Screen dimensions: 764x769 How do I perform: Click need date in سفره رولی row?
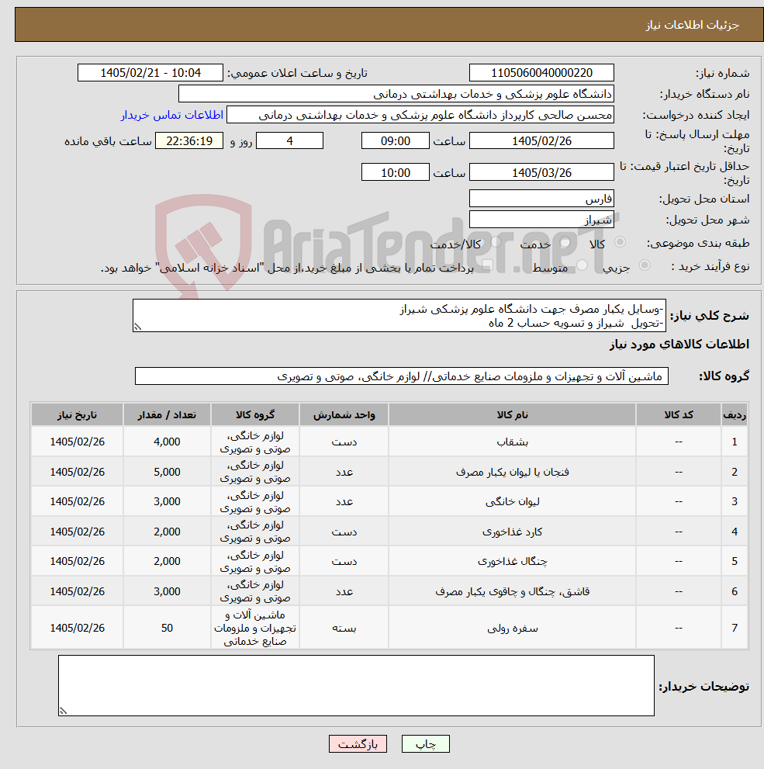[x=77, y=629]
